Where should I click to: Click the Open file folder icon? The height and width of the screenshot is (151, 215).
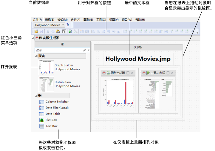tap(36, 31)
